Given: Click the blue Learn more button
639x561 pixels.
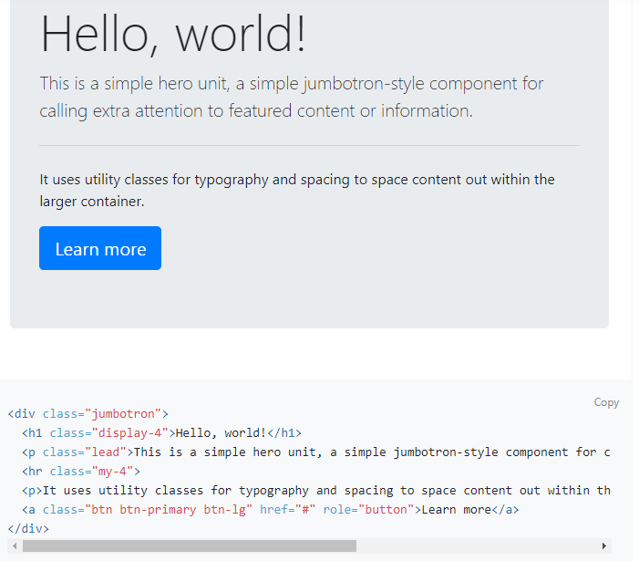Looking at the screenshot, I should [100, 248].
